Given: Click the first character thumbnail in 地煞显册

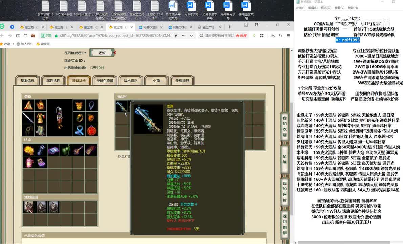Looking at the screenshot, I should [x=28, y=207].
